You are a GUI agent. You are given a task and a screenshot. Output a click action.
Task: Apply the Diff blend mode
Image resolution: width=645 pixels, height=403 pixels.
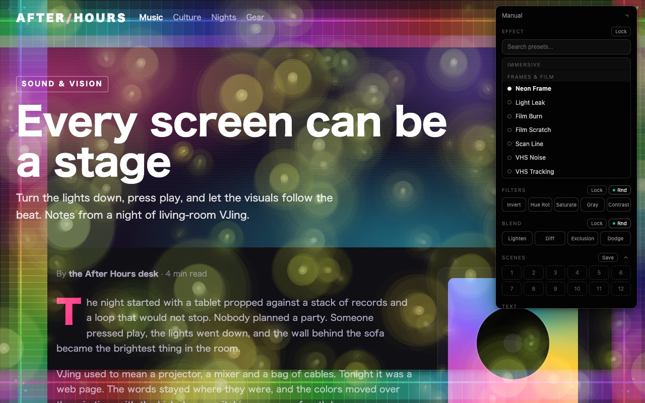550,238
